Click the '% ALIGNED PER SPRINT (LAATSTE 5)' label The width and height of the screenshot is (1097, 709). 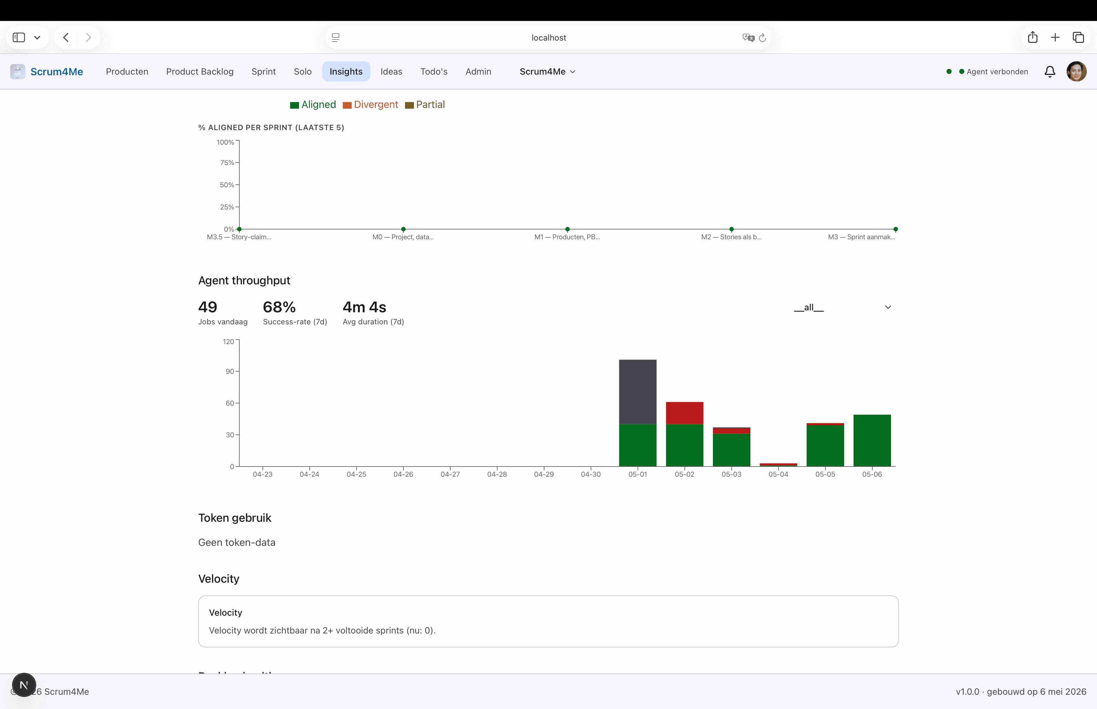click(271, 128)
